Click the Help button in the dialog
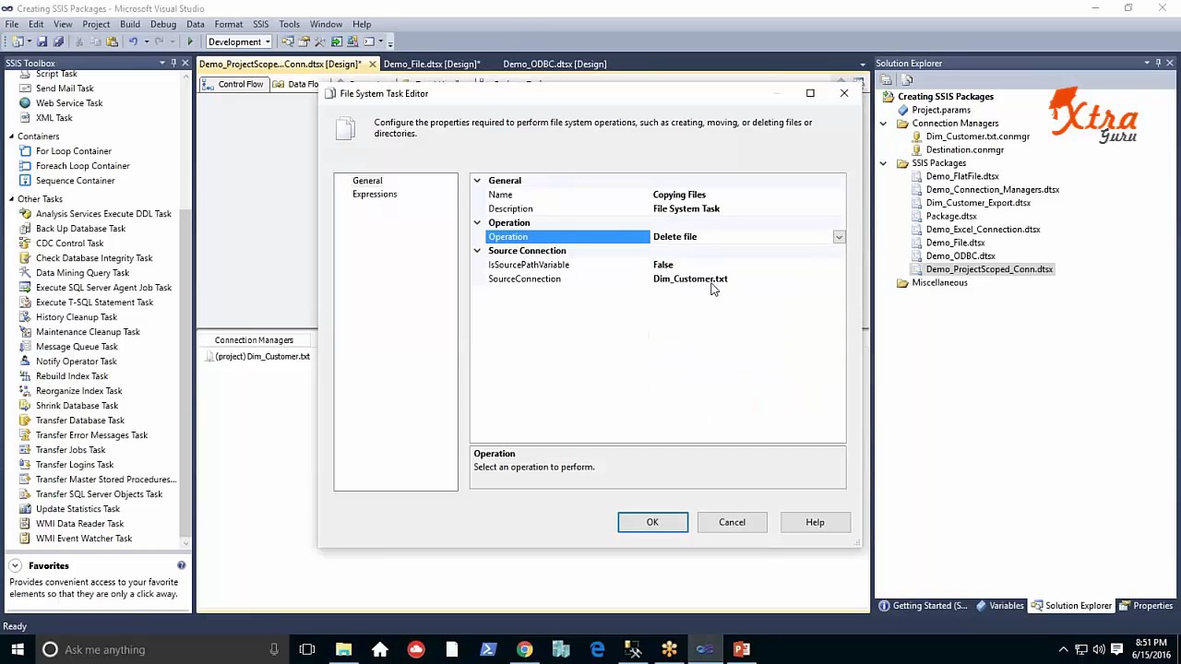This screenshot has height=664, width=1181. click(x=815, y=522)
